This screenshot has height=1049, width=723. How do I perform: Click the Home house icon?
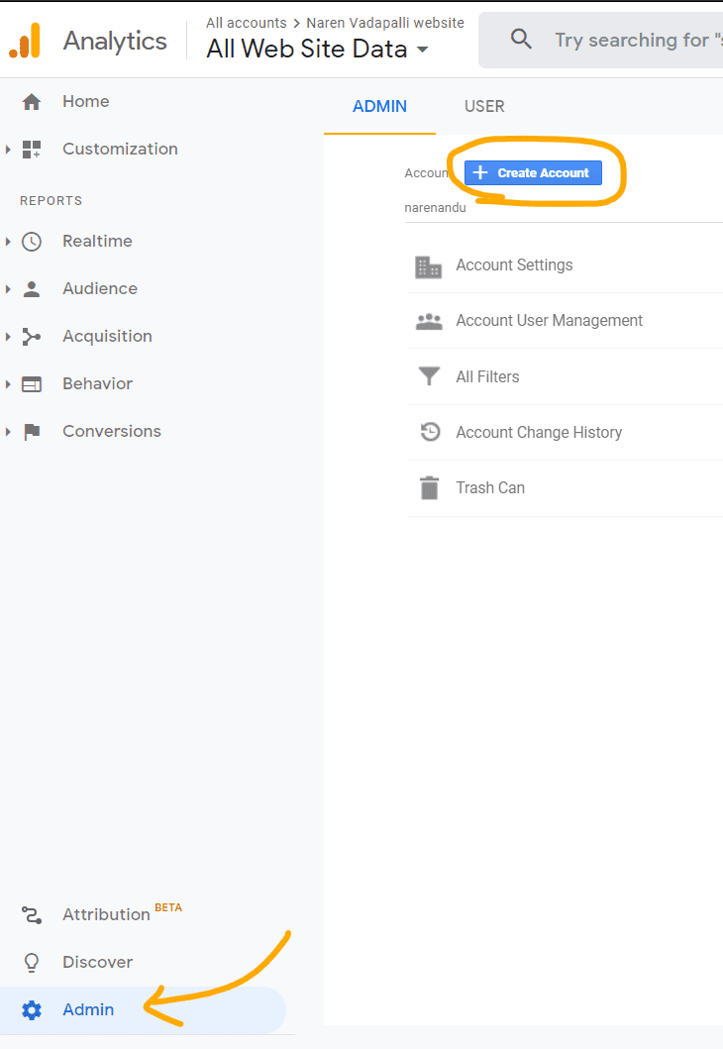[x=32, y=102]
